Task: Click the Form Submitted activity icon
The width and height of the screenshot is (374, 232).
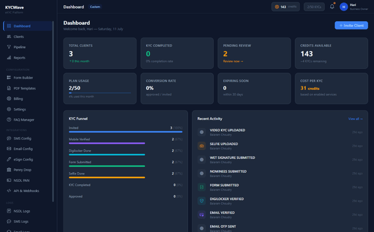Action: [x=202, y=187]
